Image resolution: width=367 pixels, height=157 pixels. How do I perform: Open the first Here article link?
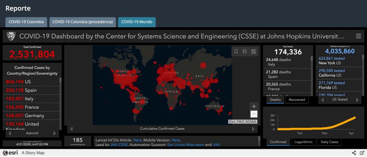pyautogui.click(x=137, y=140)
